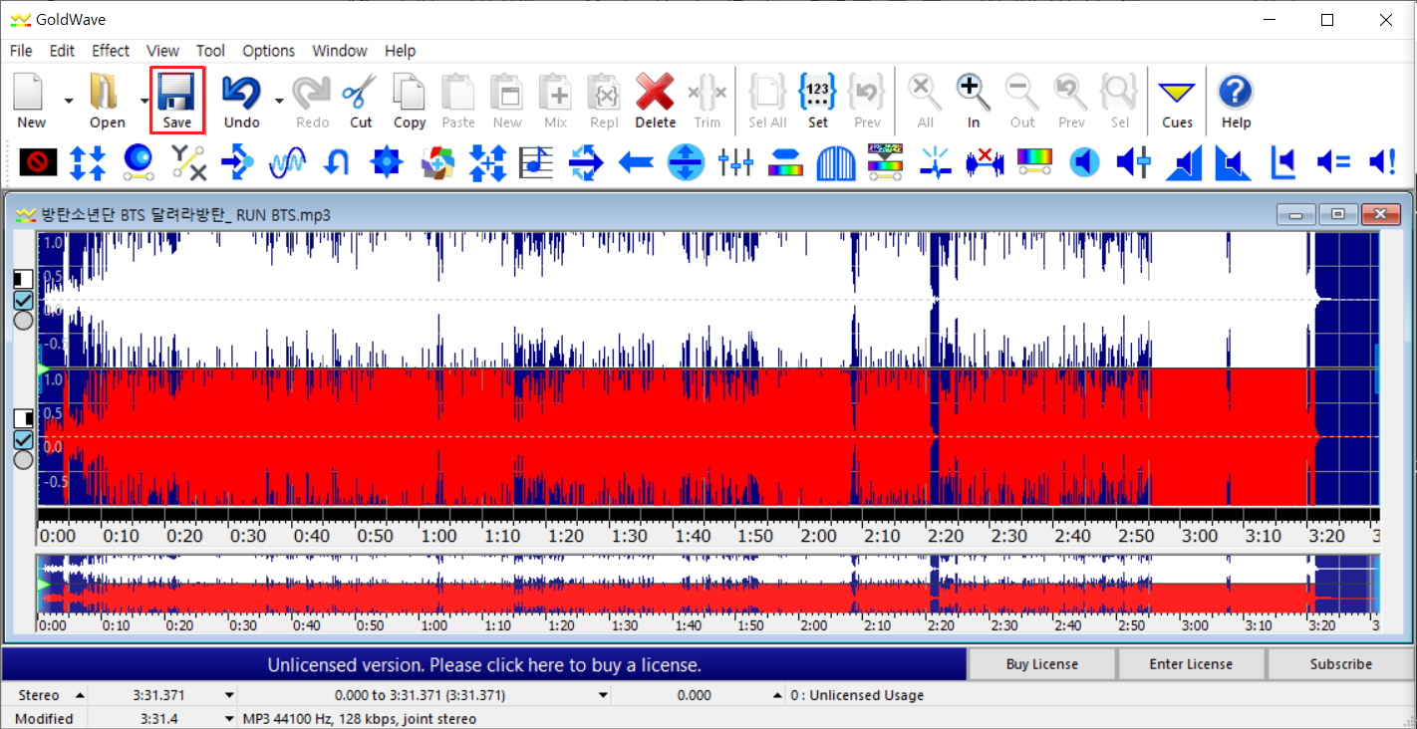Click the Buy License button

point(1041,664)
